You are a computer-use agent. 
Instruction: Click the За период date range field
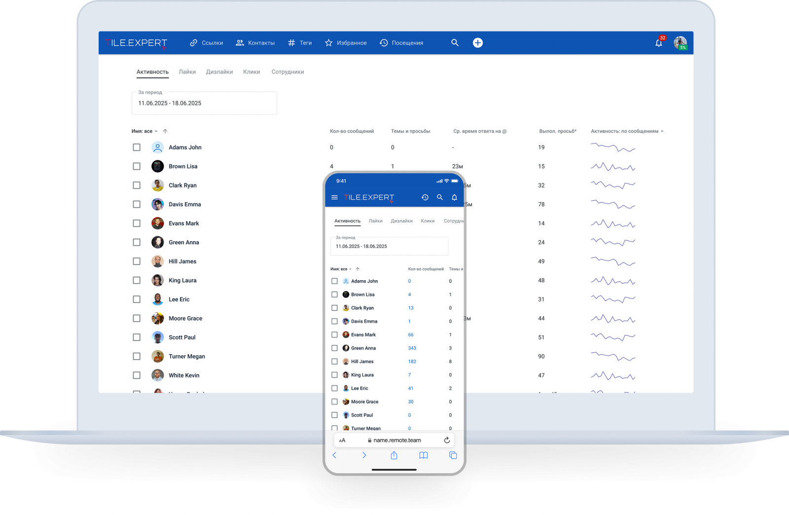[204, 103]
